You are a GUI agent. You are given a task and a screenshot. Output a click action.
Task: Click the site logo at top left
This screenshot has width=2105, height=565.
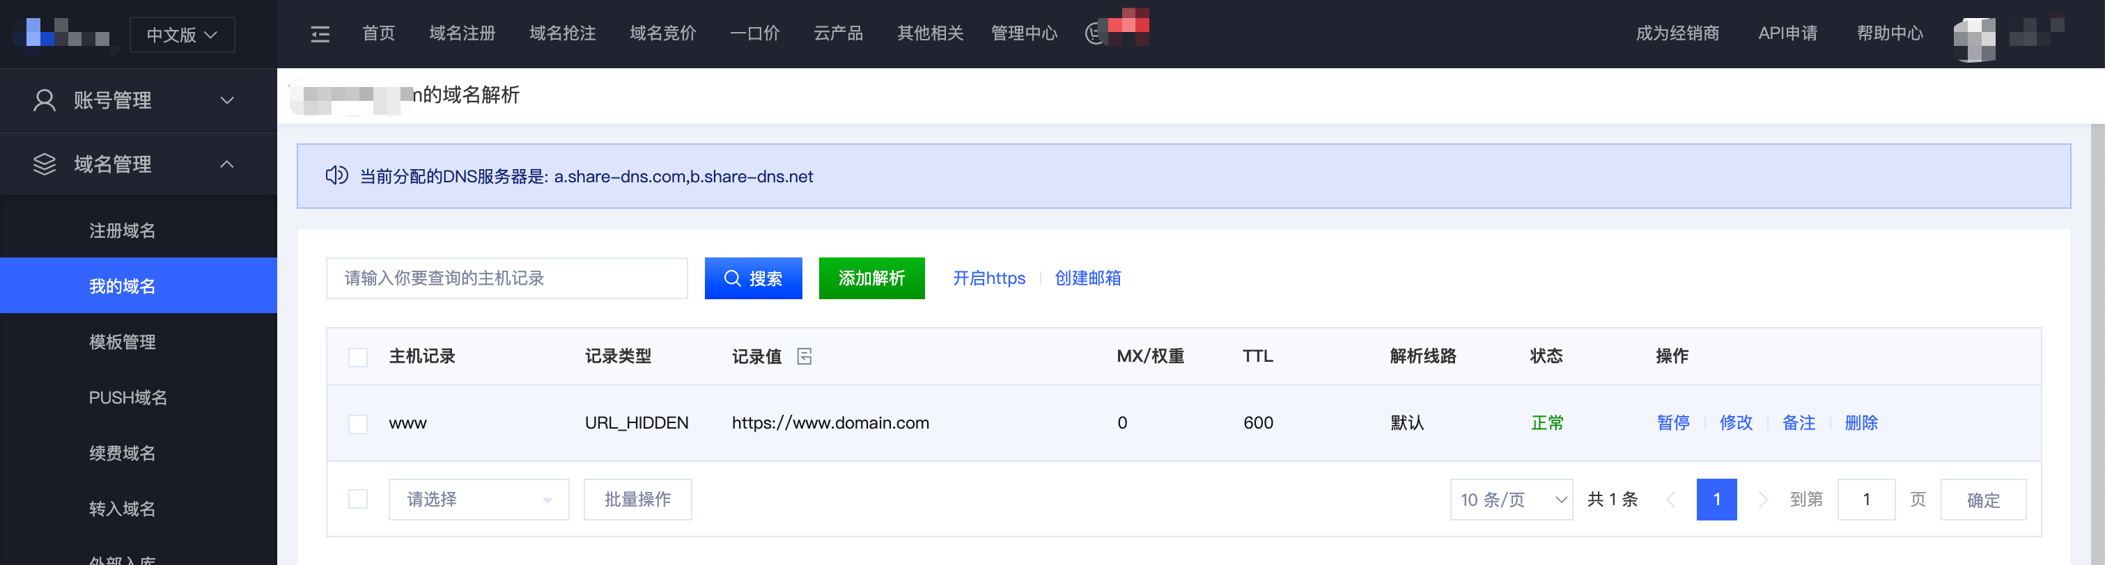pyautogui.click(x=67, y=34)
